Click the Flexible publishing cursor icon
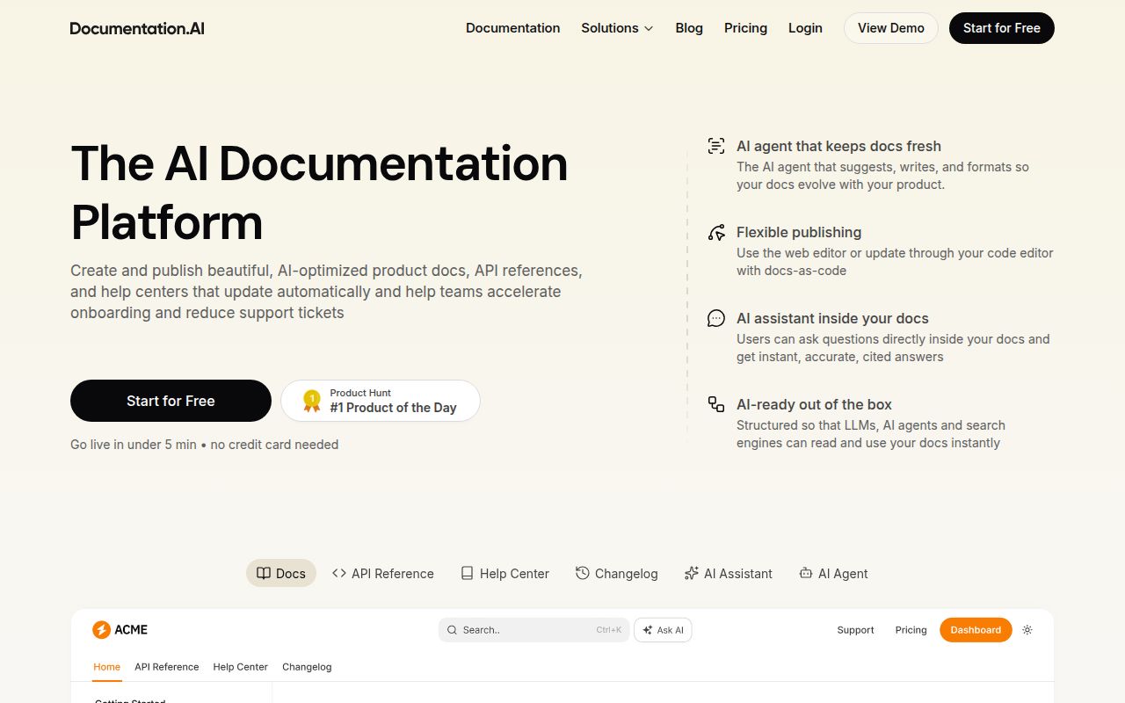This screenshot has width=1125, height=703. 716,232
